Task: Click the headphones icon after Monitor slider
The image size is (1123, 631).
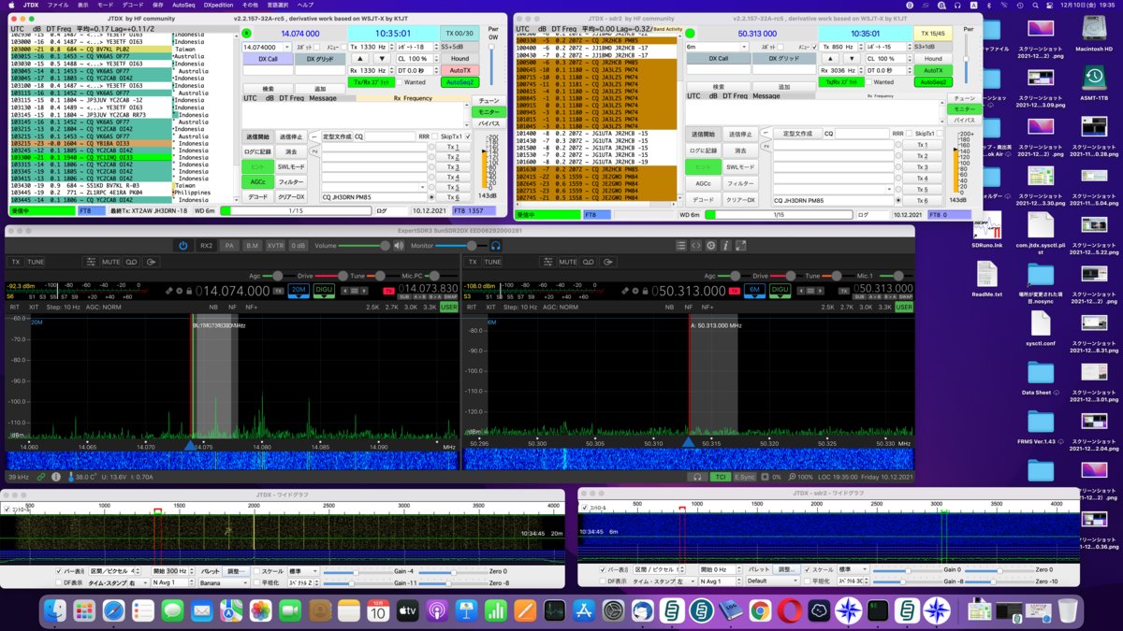Action: 495,246
